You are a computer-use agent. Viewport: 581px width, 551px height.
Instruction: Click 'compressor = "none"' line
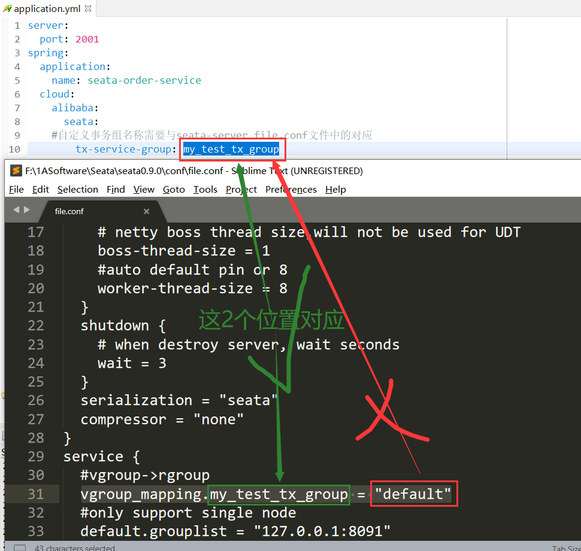coord(162,419)
